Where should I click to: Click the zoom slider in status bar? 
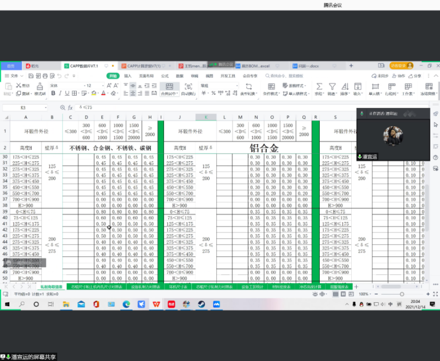pyautogui.click(x=401, y=294)
